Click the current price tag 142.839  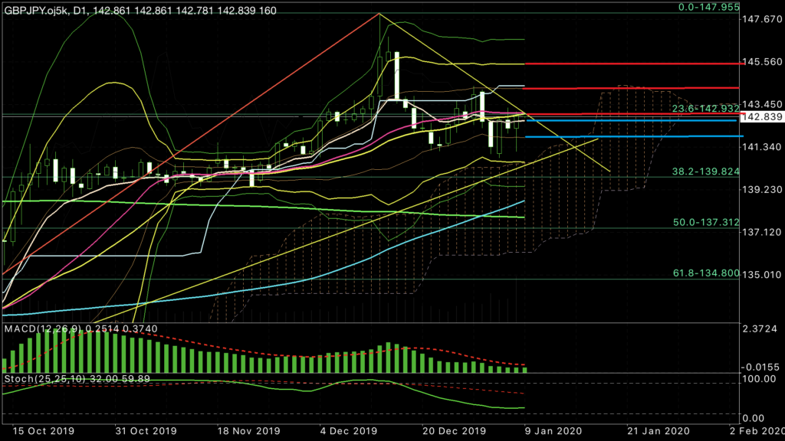pos(761,116)
